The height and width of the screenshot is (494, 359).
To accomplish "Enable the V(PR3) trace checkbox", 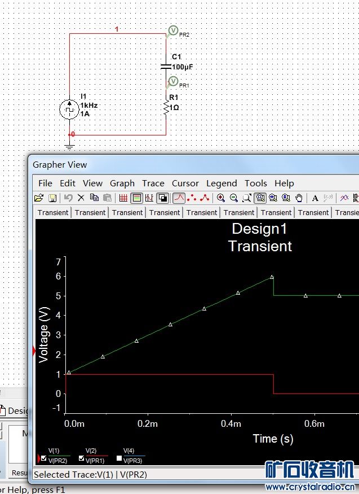I will [x=119, y=458].
